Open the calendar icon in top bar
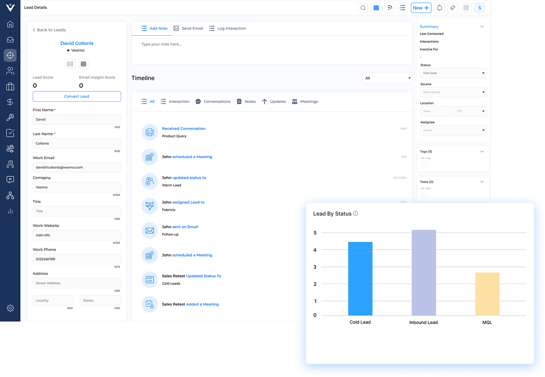Image resolution: width=545 pixels, height=377 pixels. pyautogui.click(x=376, y=8)
